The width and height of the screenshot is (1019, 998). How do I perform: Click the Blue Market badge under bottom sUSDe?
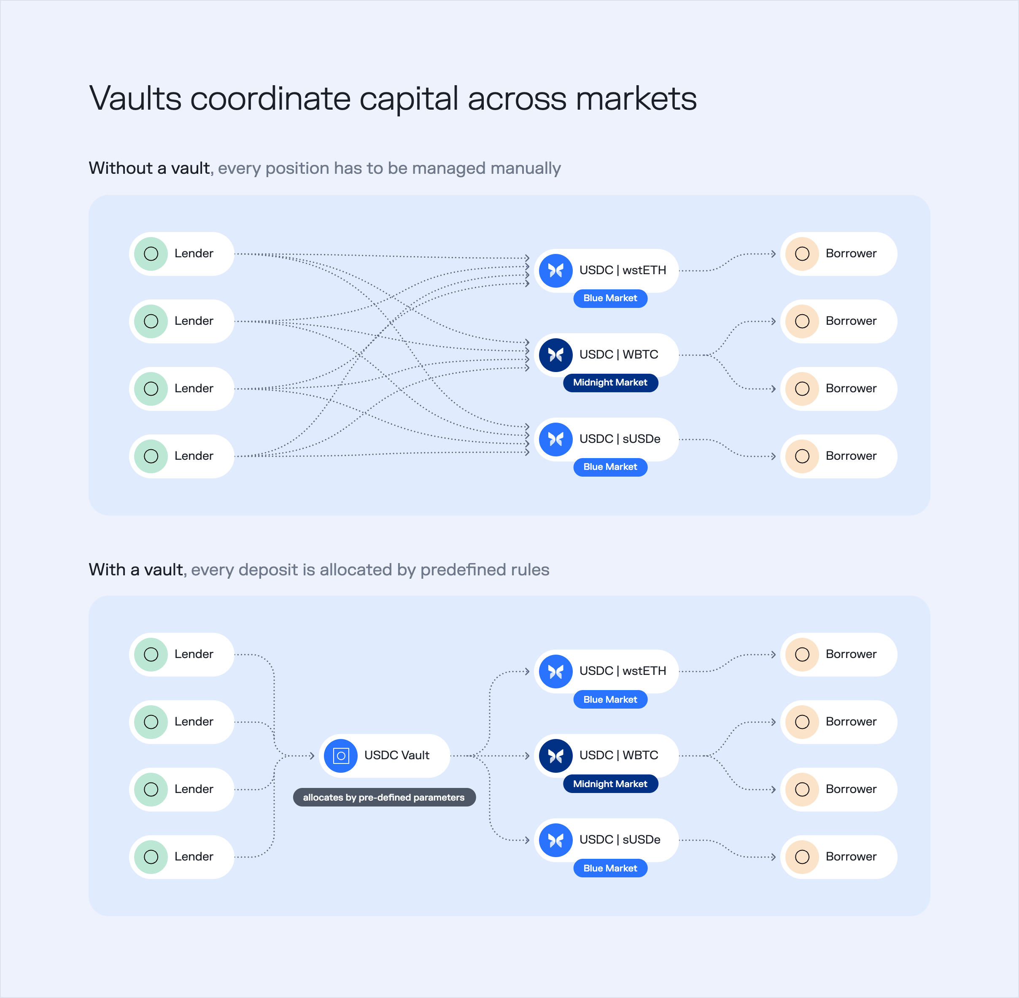(610, 868)
